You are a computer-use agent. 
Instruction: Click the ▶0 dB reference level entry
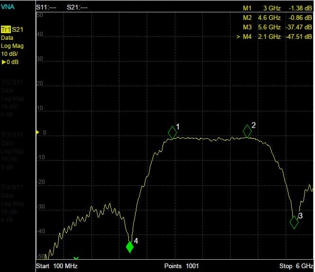point(10,62)
